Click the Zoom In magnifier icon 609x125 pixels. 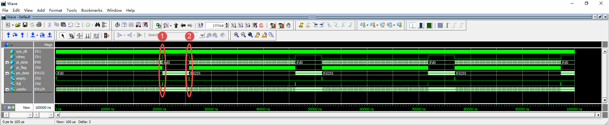click(x=236, y=35)
